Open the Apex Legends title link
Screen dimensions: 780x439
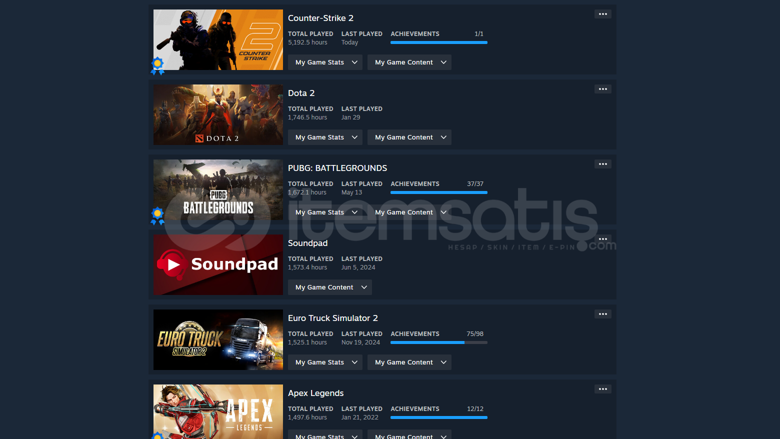pos(315,393)
